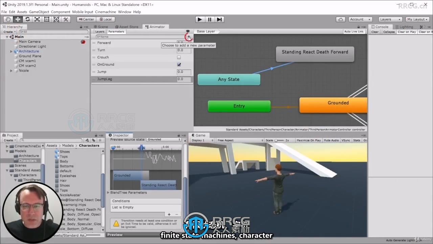433x244 pixels.
Task: Click the Project search by type icon
Action: [87, 140]
